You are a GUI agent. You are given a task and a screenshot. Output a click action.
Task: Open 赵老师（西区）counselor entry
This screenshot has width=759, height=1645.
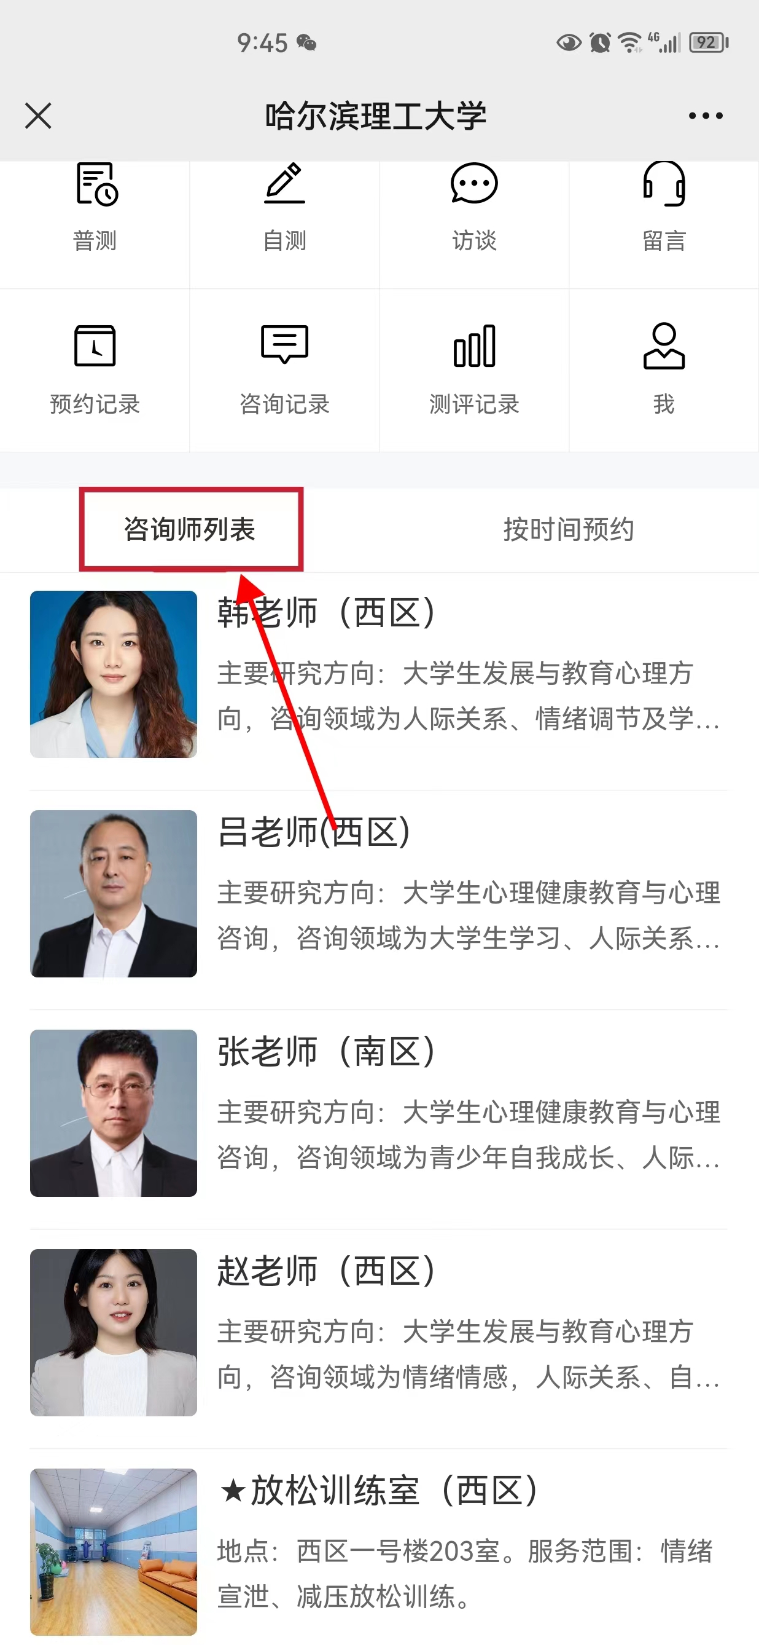(379, 1332)
